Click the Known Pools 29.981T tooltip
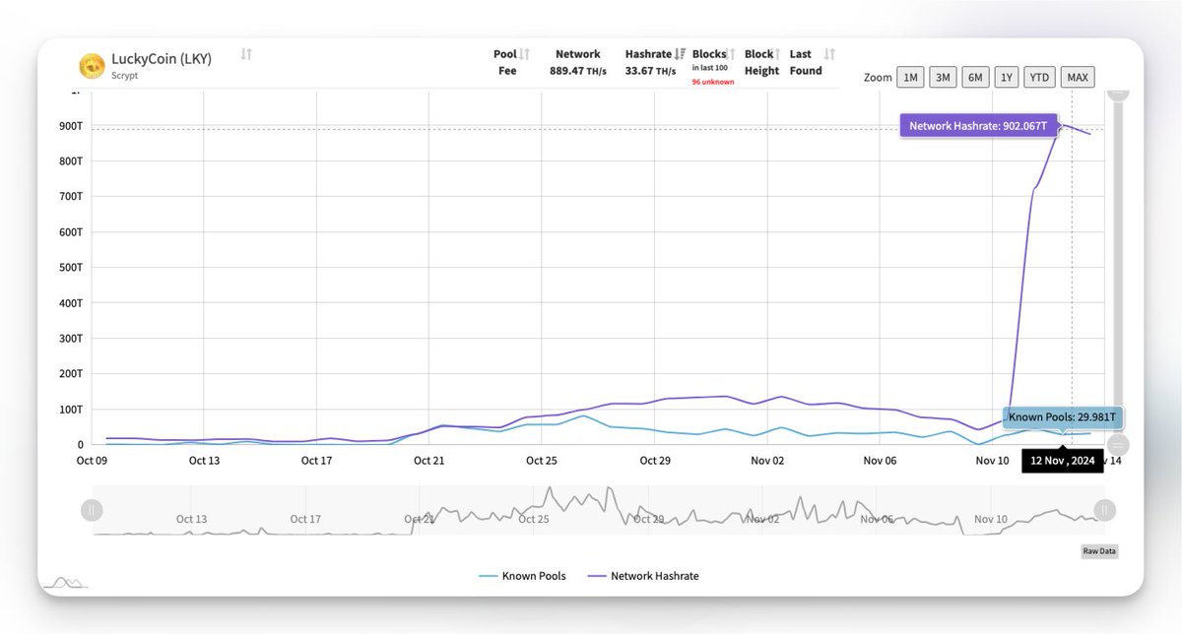This screenshot has width=1182, height=634. coord(1063,417)
